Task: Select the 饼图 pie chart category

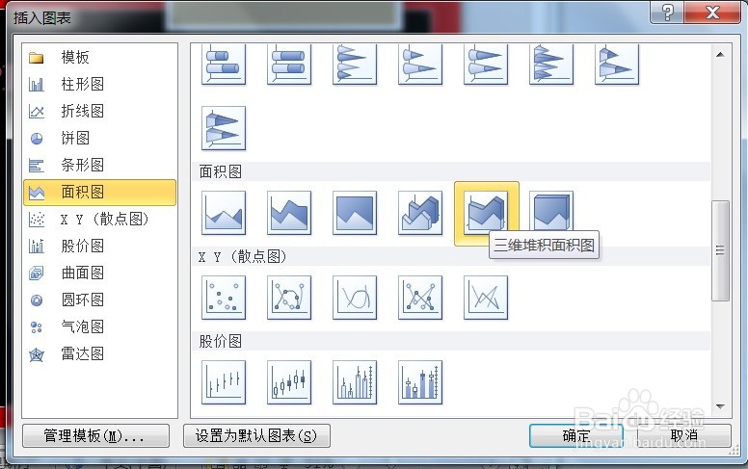Action: coord(99,139)
